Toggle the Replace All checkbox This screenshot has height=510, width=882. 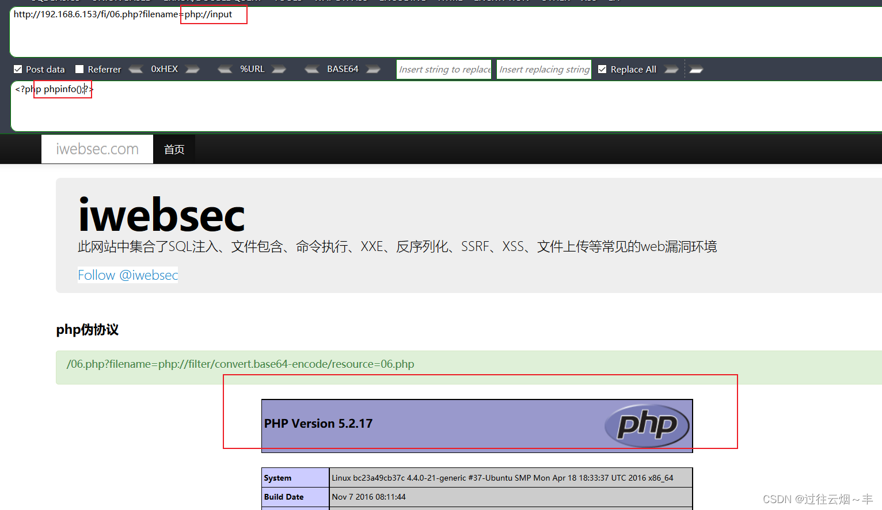tap(602, 69)
